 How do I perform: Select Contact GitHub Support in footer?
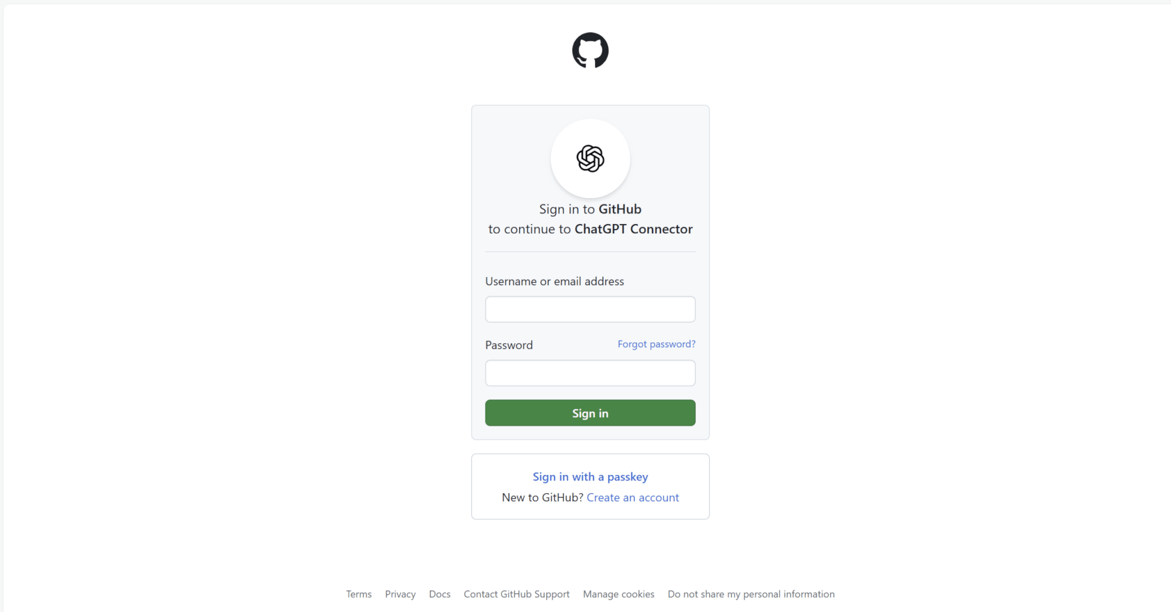516,594
